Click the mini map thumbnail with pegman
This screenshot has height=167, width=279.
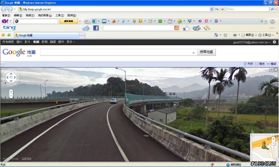point(264,148)
